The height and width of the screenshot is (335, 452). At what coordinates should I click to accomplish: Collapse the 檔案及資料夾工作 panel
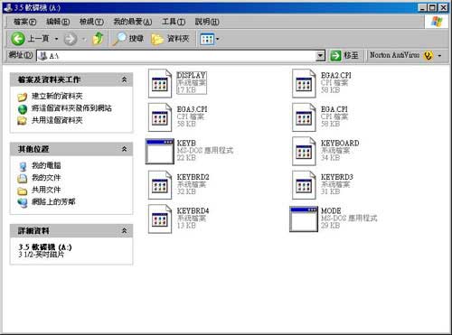[124, 79]
